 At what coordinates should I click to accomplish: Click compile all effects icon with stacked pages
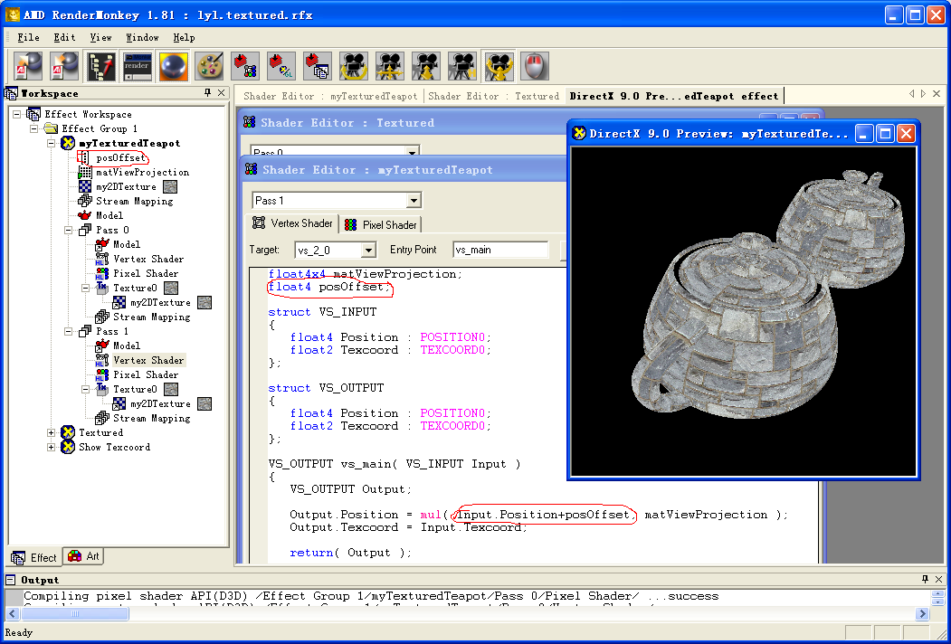pos(318,66)
